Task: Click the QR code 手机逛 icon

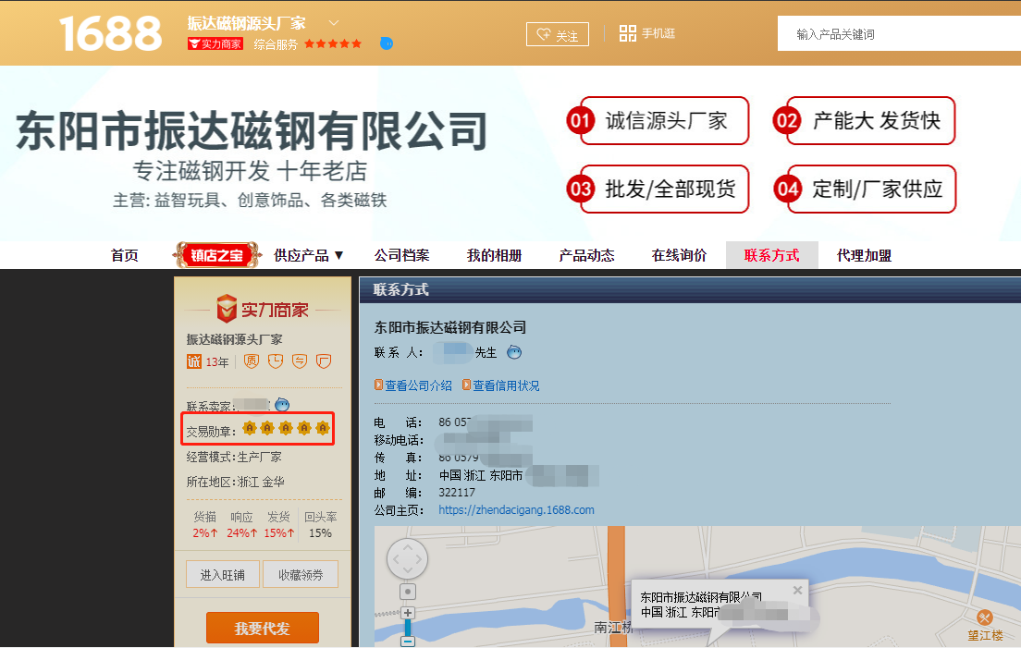Action: pyautogui.click(x=628, y=33)
